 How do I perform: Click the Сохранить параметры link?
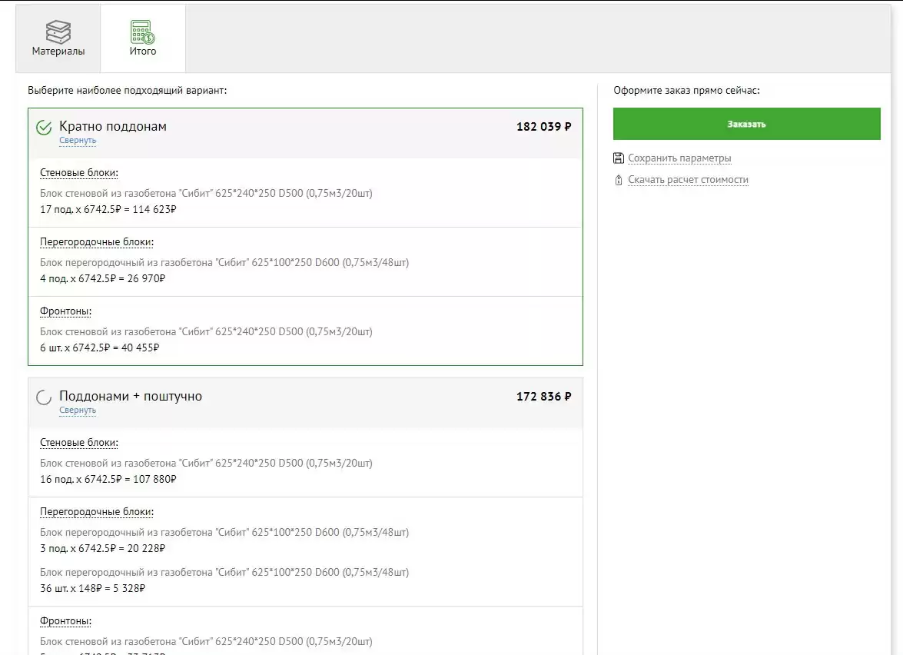[x=679, y=158]
